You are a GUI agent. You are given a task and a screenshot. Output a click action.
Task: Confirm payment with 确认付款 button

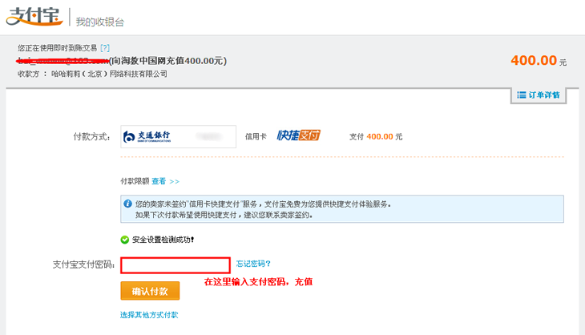click(150, 291)
